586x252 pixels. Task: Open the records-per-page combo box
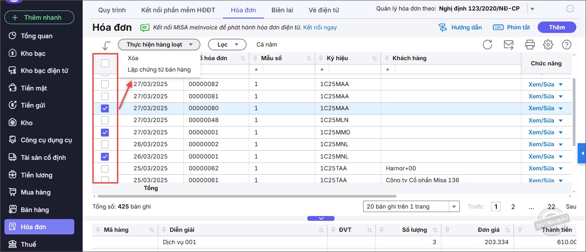(x=411, y=206)
